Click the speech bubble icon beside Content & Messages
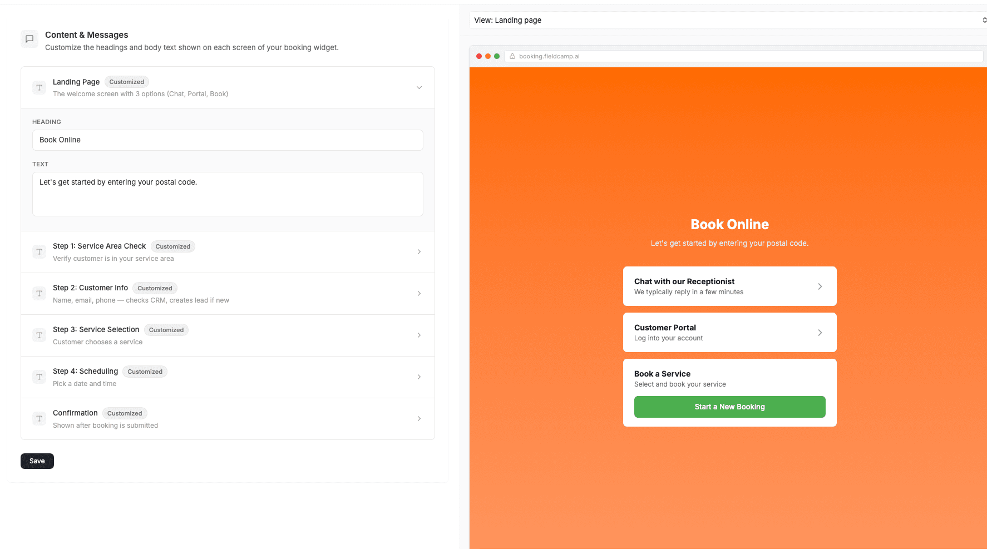 coord(29,39)
